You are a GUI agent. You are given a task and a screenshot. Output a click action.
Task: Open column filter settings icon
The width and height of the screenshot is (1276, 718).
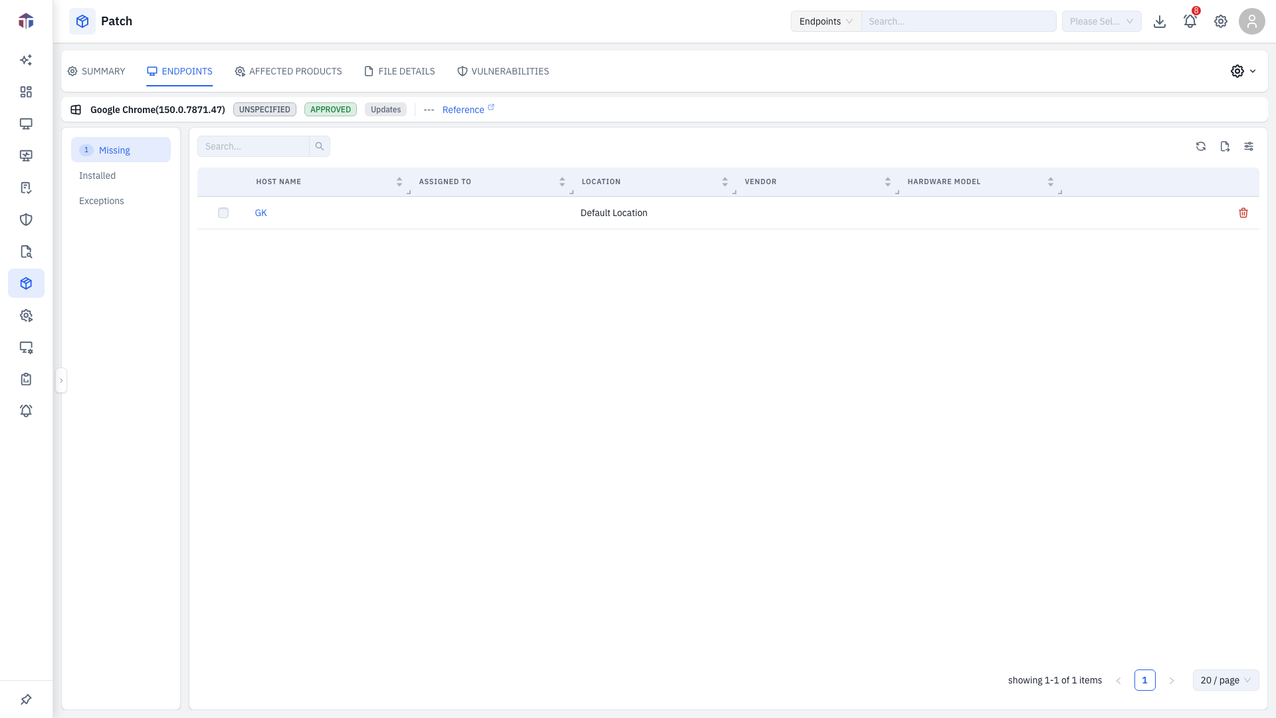(x=1249, y=146)
